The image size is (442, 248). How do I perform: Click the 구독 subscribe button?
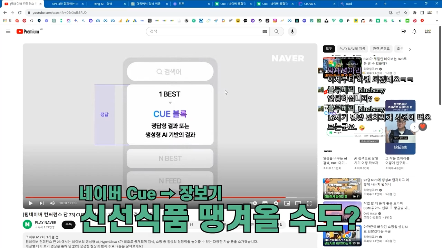pyautogui.click(x=68, y=225)
